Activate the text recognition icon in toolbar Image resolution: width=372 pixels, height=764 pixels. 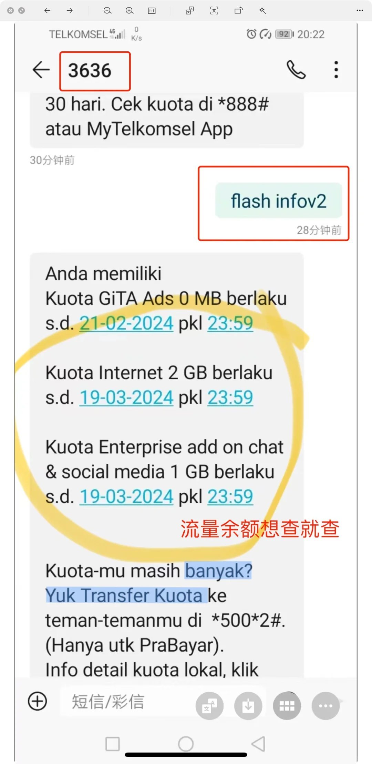point(214,11)
